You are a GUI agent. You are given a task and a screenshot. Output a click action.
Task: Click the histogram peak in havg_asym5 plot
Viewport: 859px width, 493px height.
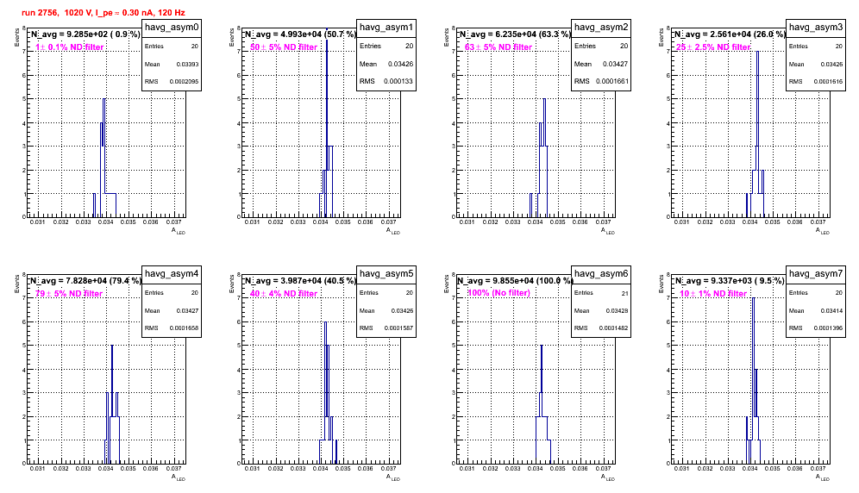(325, 322)
